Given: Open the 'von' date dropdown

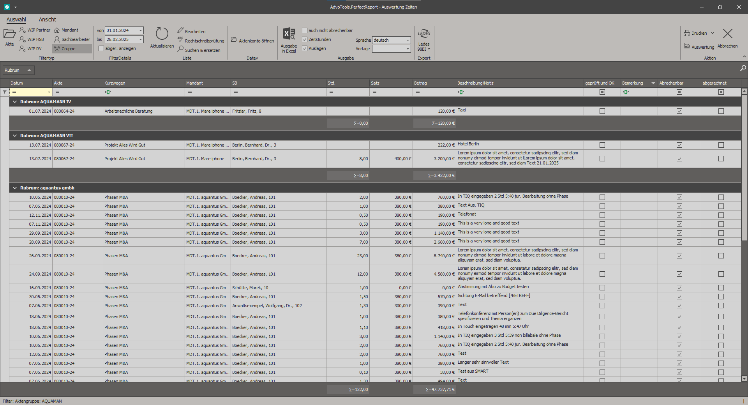Looking at the screenshot, I should point(141,30).
